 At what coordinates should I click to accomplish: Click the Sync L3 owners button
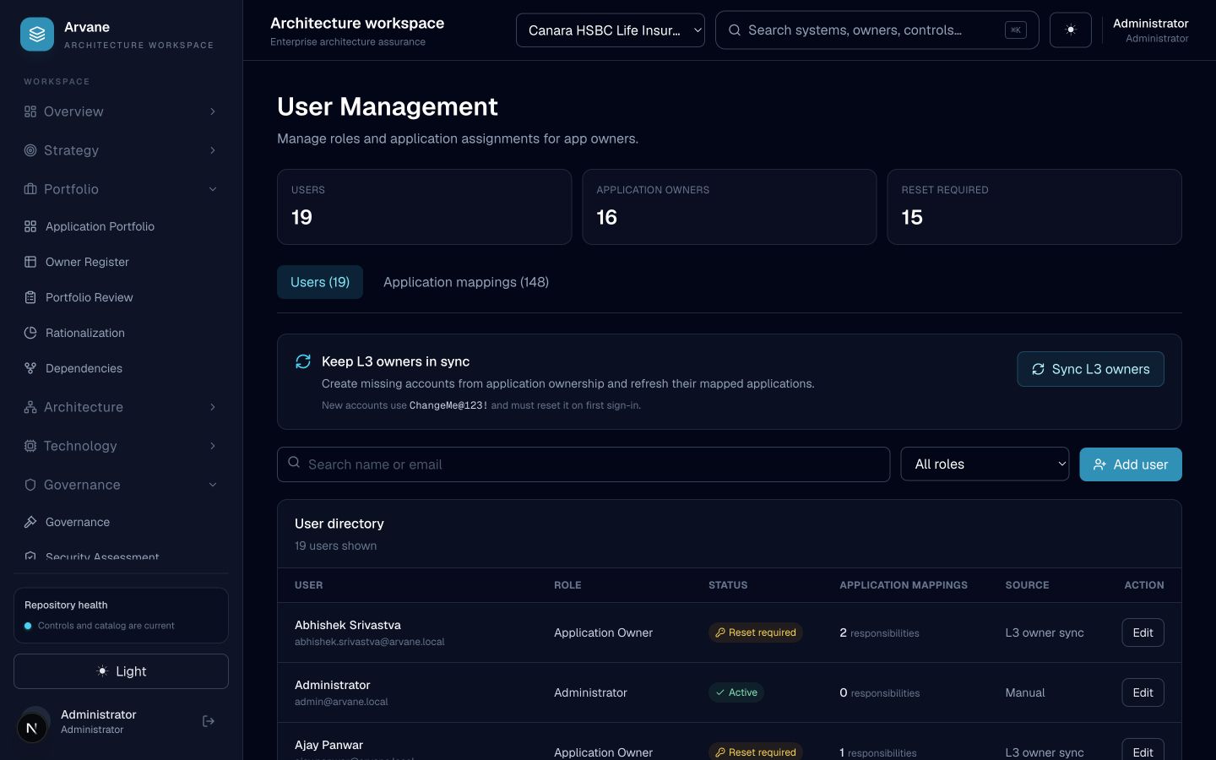point(1090,369)
